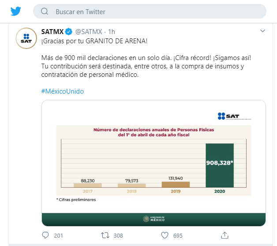Screen dimensions: 277x246
Task: Click the green 2020 bar in chart
Action: pos(220,165)
